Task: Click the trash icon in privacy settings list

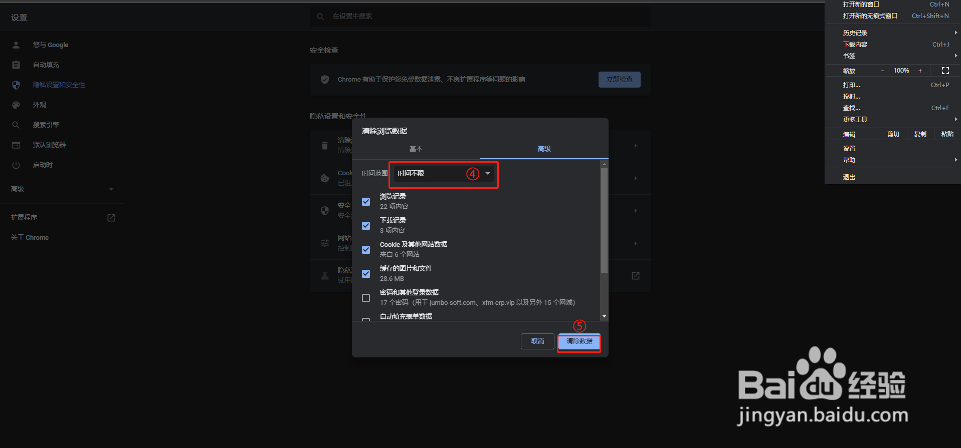Action: [325, 146]
